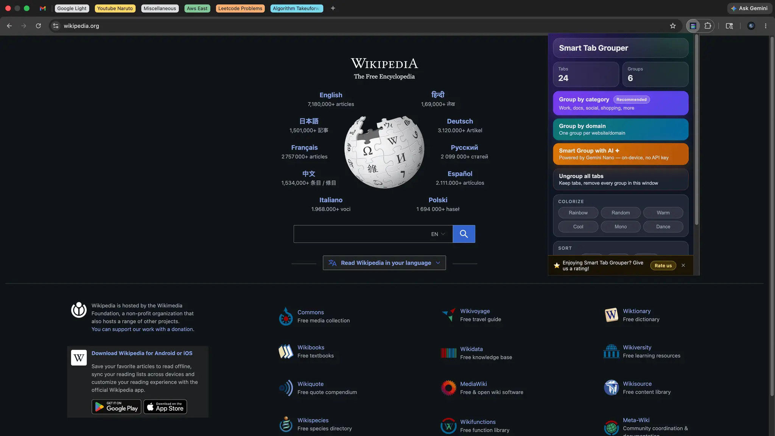
Task: Click the Wikisource iceberg logo
Action: pos(611,388)
